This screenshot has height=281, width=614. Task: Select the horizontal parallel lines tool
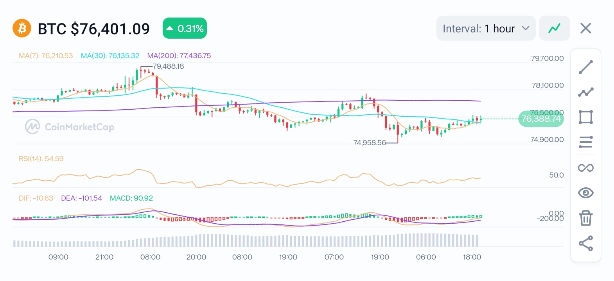click(585, 142)
